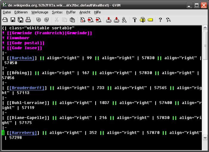Viewport: 209px width, 152px height.
Task: Open the Syntax menu
Action: pos(57,12)
